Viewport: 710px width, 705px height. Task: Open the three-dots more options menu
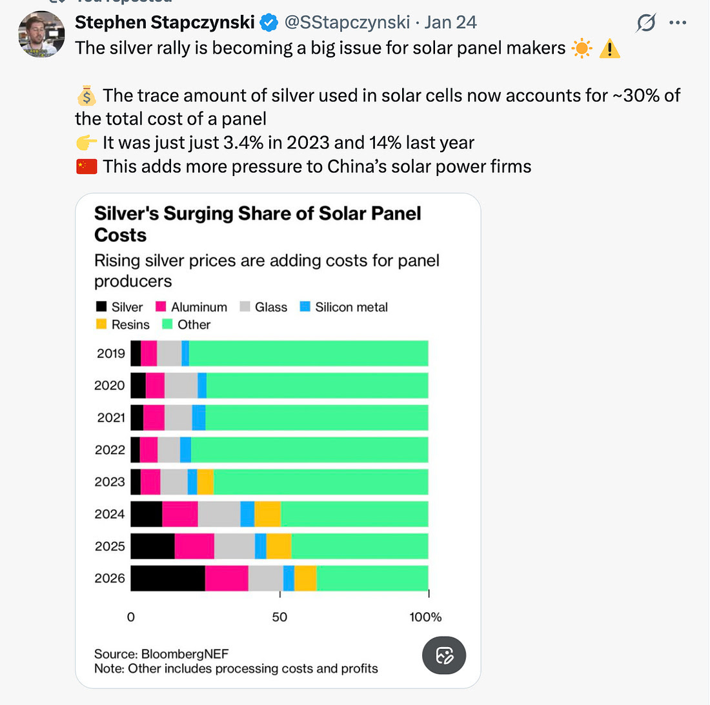pos(678,23)
